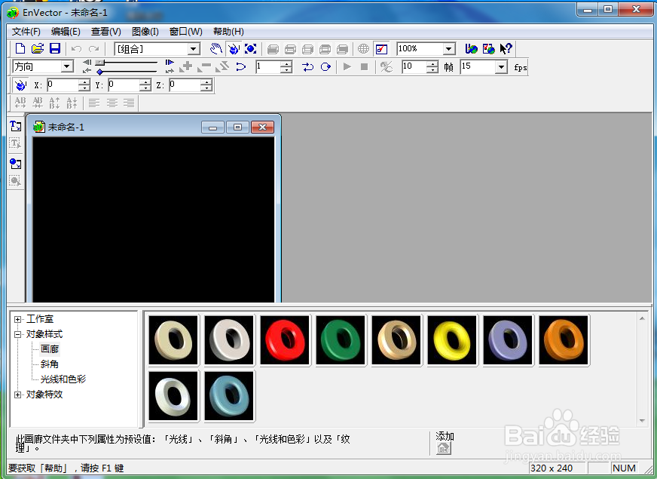Apply the orange torus style thumbnail
Viewport: 657px width, 479px height.
pyautogui.click(x=563, y=340)
